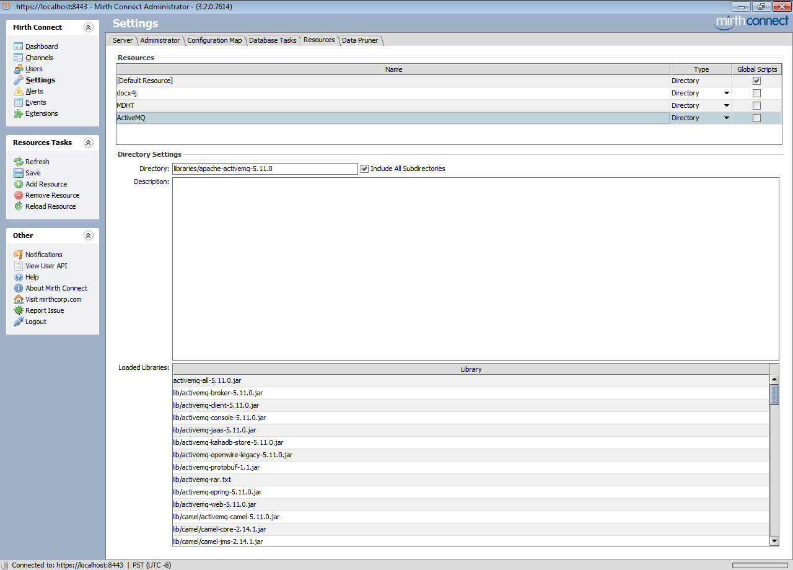Open Type dropdown for MDHT
The image size is (793, 570).
pos(726,105)
